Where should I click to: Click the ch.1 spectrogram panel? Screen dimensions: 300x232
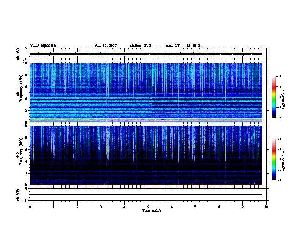146,92
